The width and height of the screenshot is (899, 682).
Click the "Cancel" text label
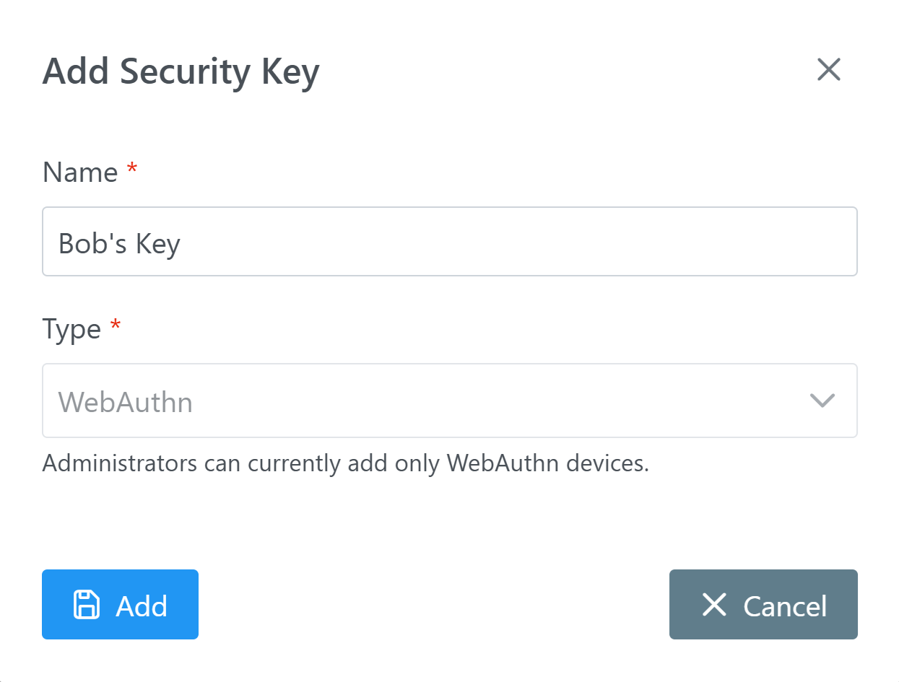(x=785, y=606)
